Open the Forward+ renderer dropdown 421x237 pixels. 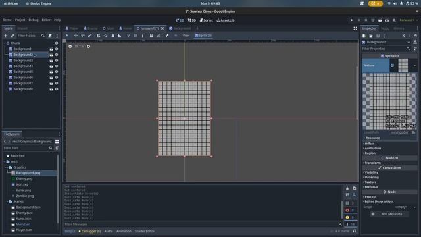[x=409, y=20]
